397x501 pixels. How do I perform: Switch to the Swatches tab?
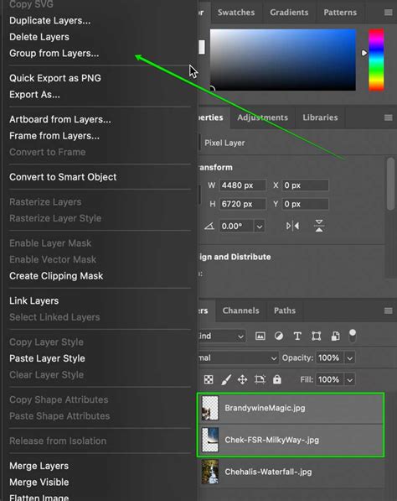click(x=236, y=13)
